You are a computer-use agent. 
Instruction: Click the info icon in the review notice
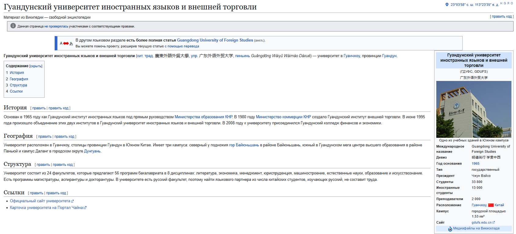click(13, 26)
